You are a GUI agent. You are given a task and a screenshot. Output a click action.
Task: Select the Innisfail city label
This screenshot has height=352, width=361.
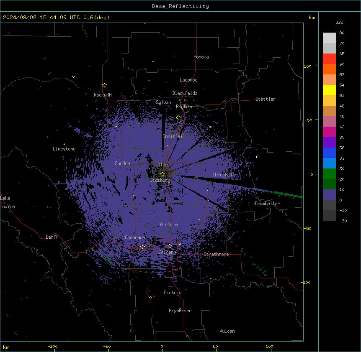(x=174, y=136)
